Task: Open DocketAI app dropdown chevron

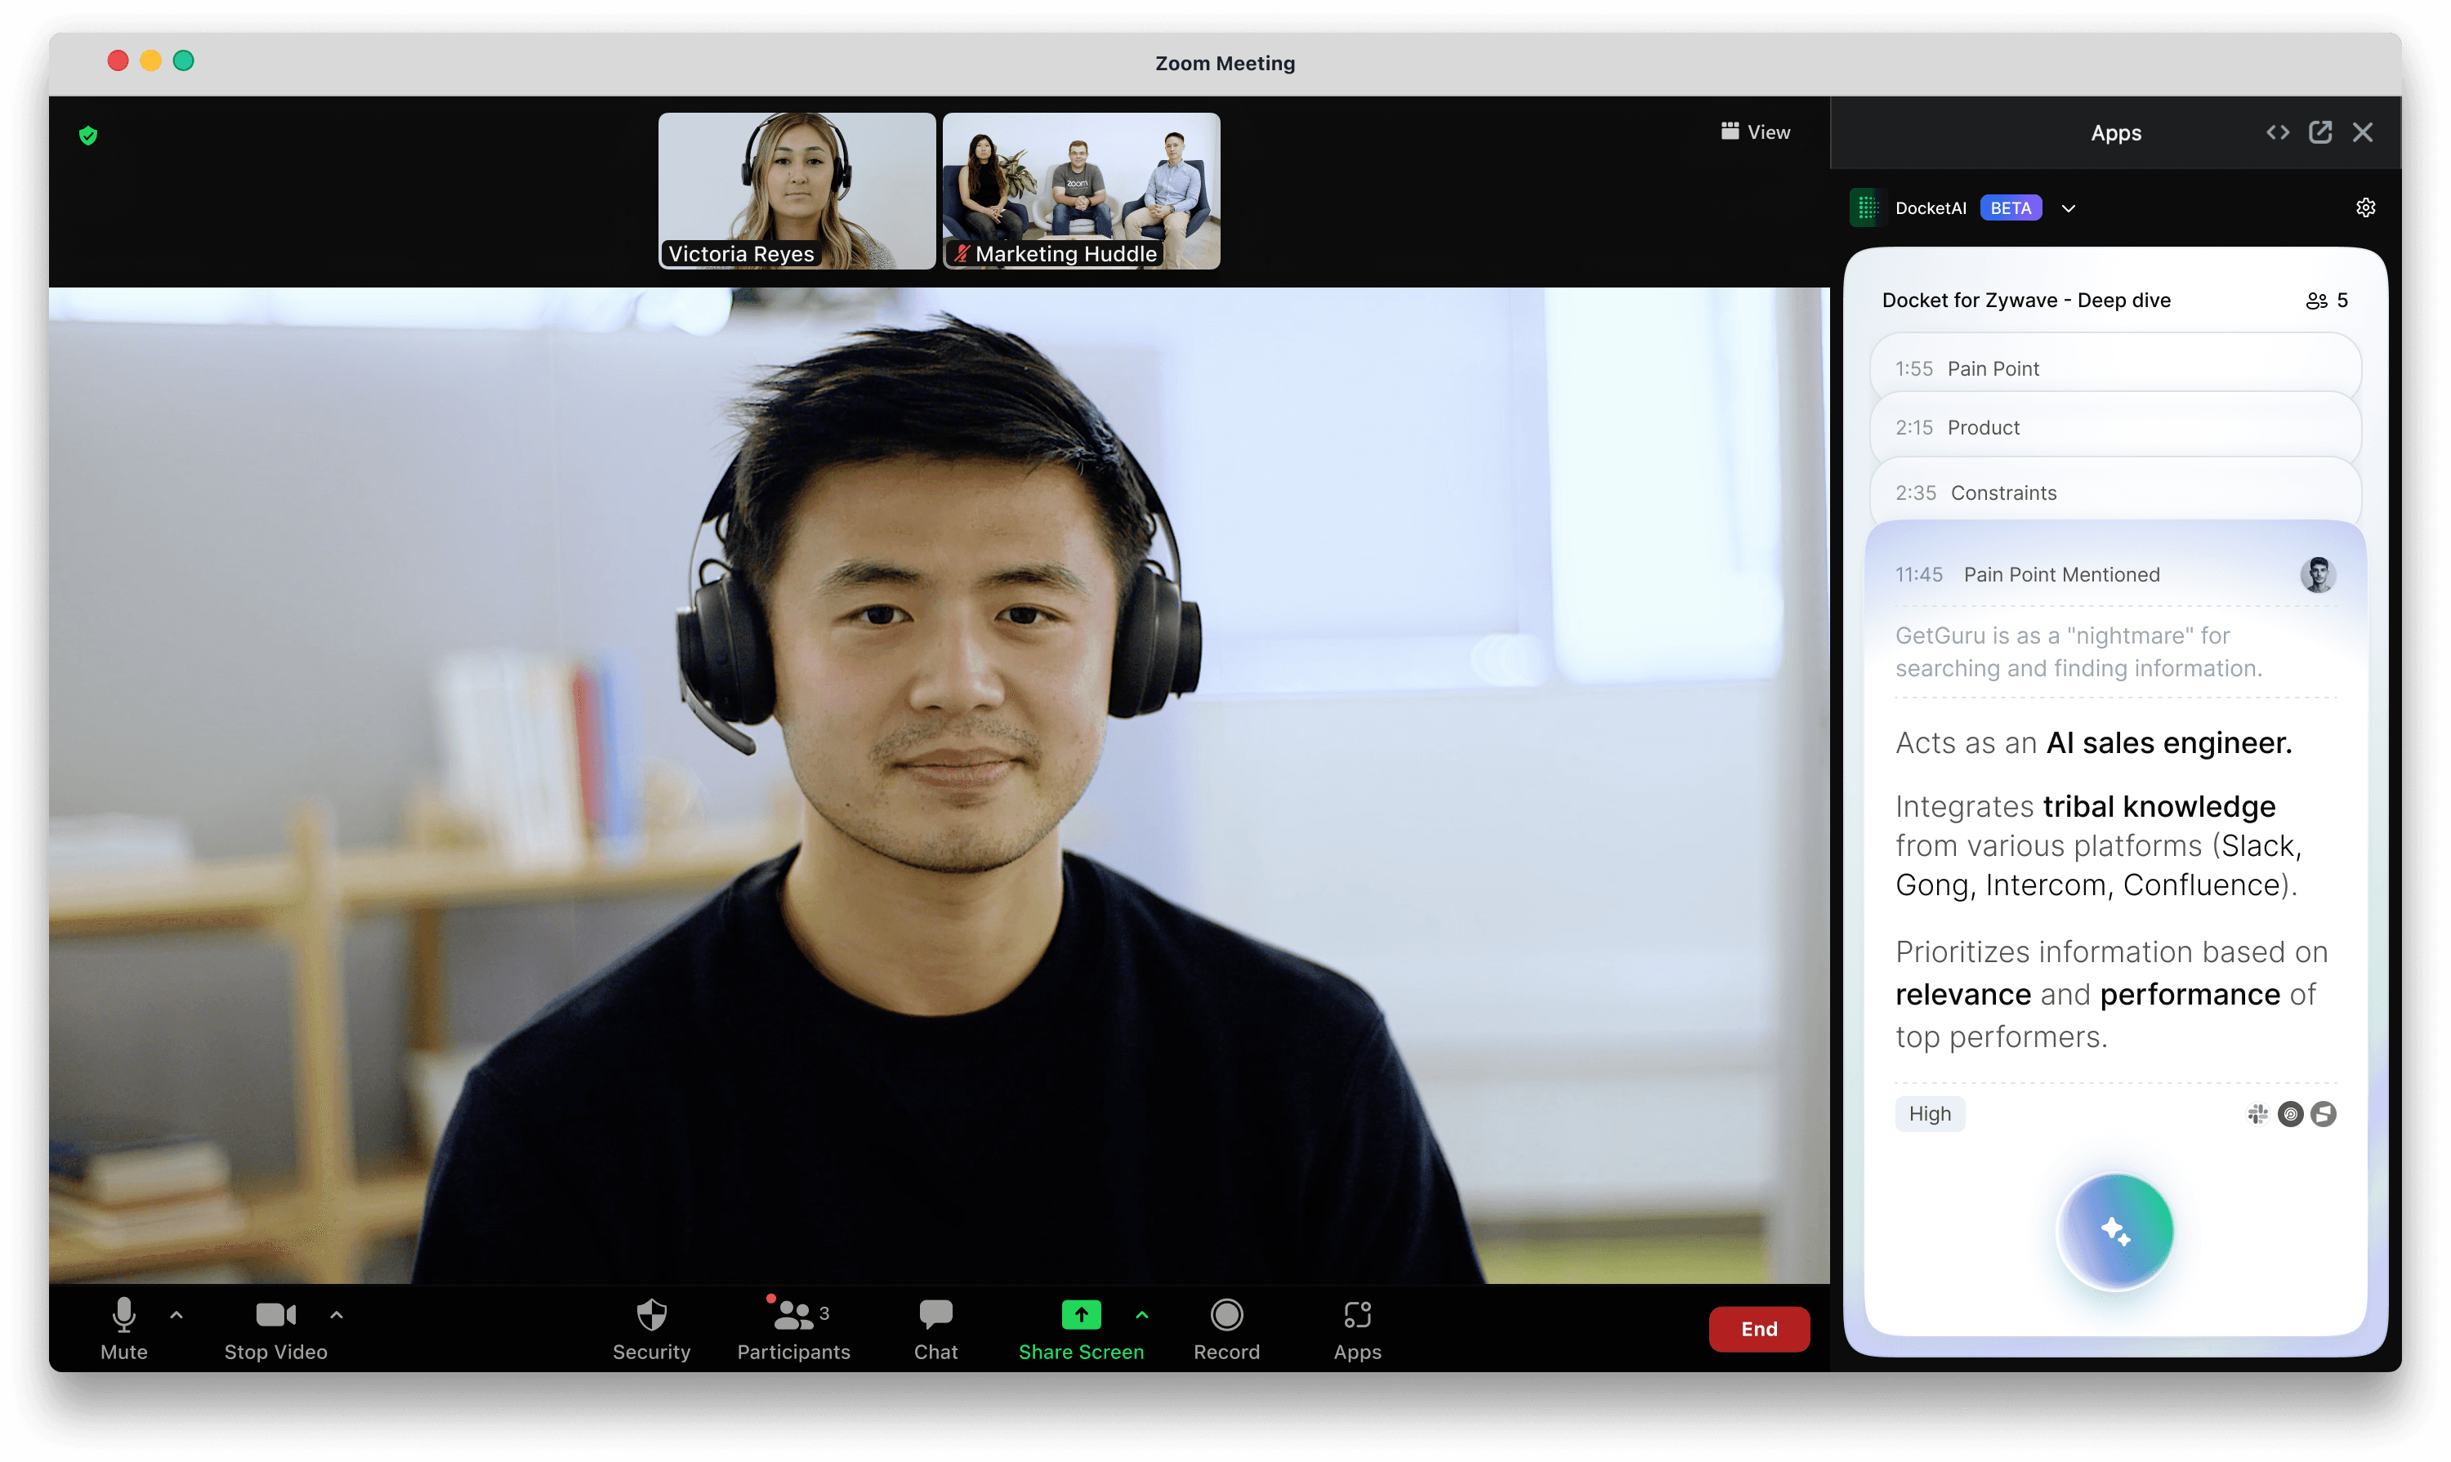Action: click(x=2068, y=209)
